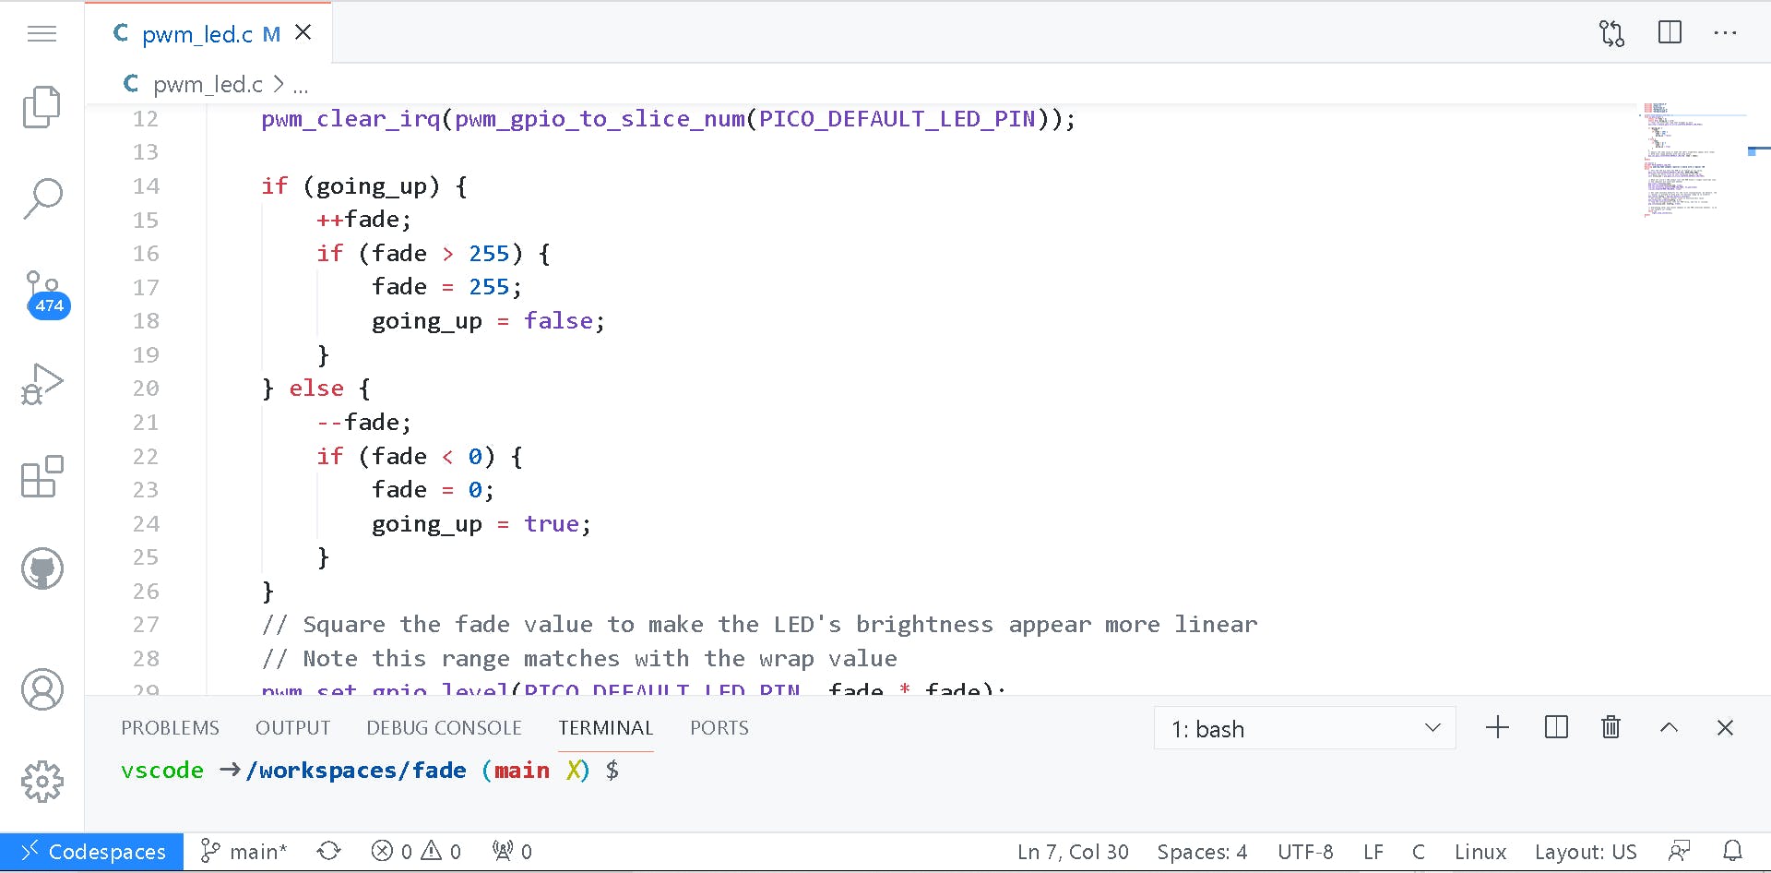The height and width of the screenshot is (873, 1771).
Task: Maximize the panel with chevron up
Action: [x=1669, y=727]
